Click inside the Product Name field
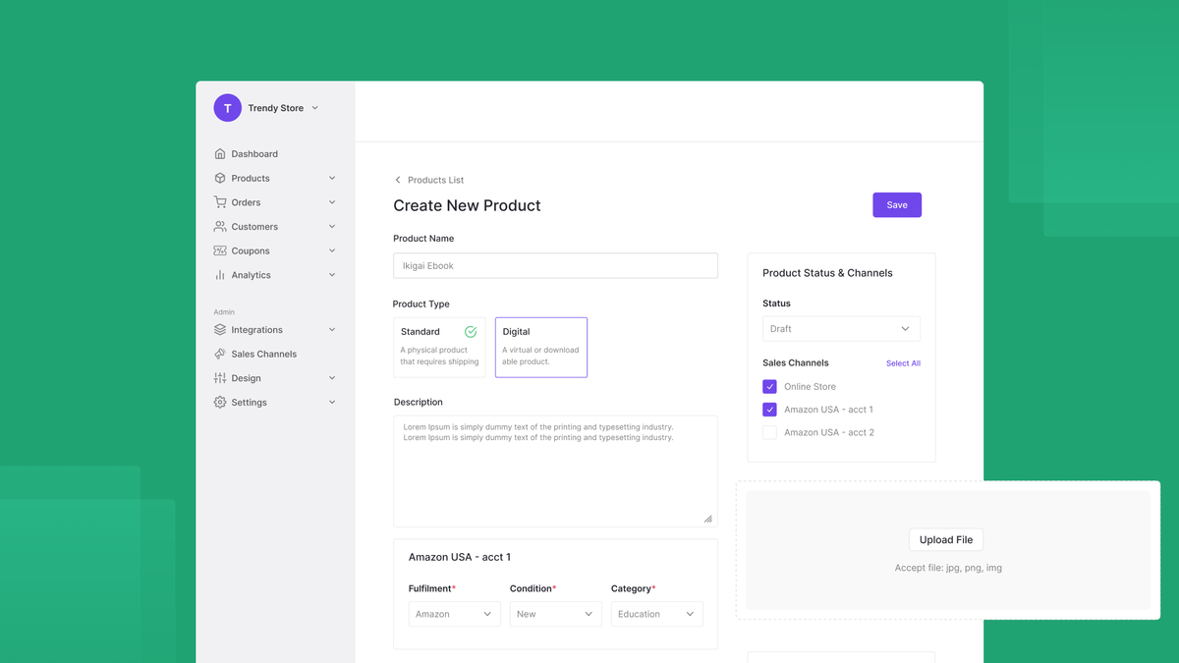The image size is (1179, 663). pyautogui.click(x=555, y=265)
